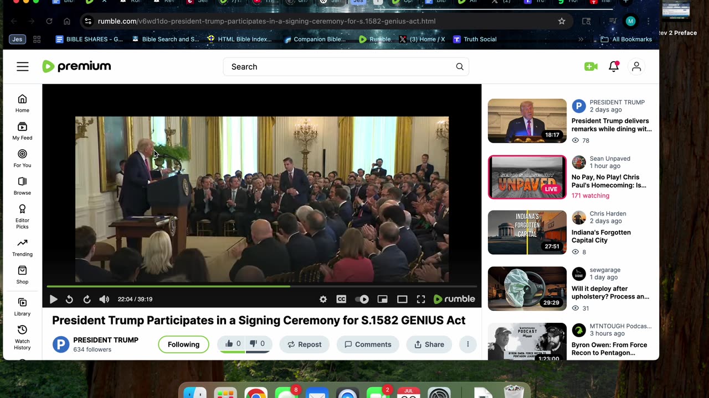Screen dimensions: 709x398
Task: Click No Pay, No Play video title
Action: [609, 181]
